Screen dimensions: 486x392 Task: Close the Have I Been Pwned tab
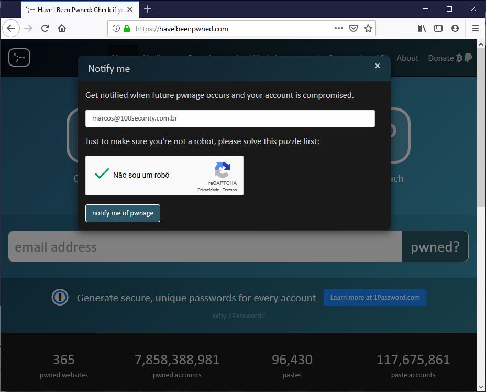coord(130,9)
